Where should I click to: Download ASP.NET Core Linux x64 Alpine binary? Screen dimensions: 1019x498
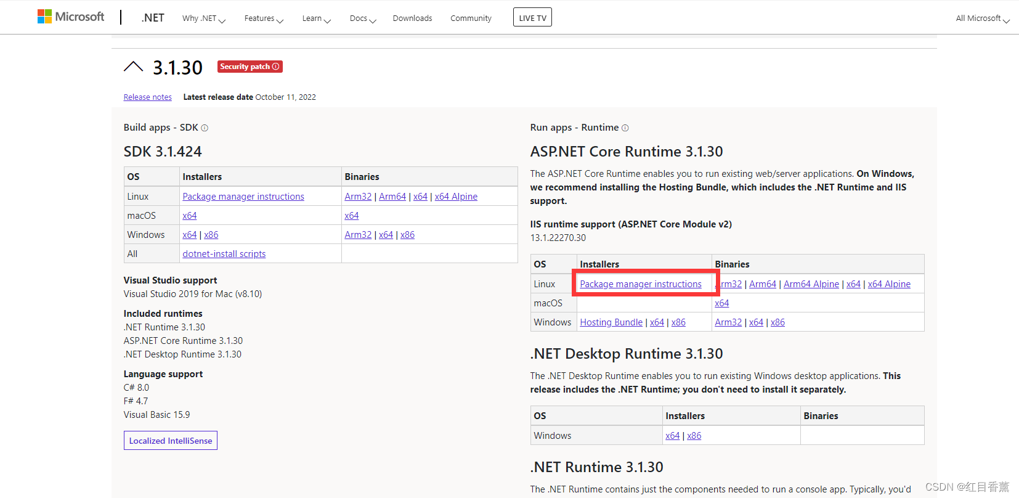pyautogui.click(x=889, y=284)
